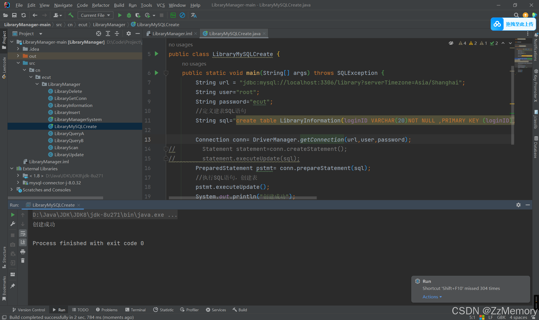Switch to LibraryManager.iml editor tab
The width and height of the screenshot is (539, 320).
coord(172,33)
